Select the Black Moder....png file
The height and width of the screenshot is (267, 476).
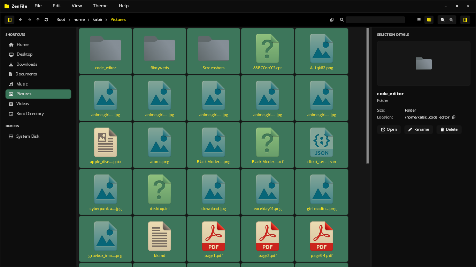click(x=214, y=145)
